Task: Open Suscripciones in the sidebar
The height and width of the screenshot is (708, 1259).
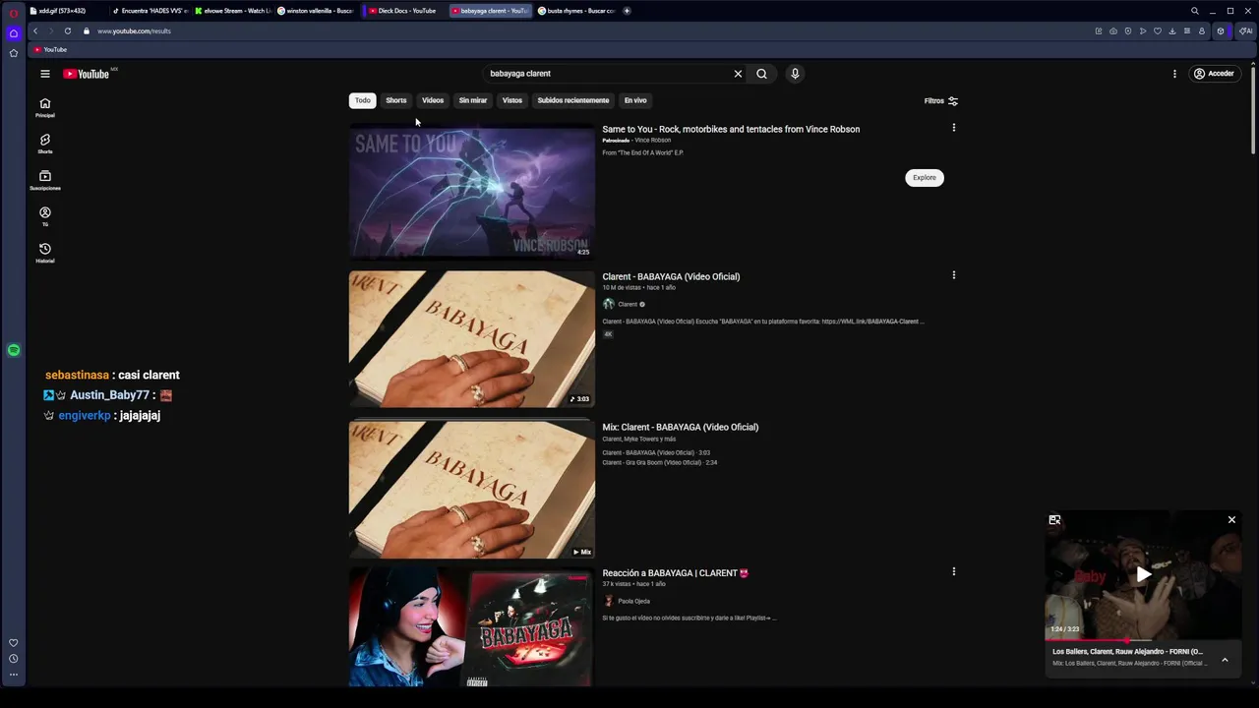Action: pos(44,181)
